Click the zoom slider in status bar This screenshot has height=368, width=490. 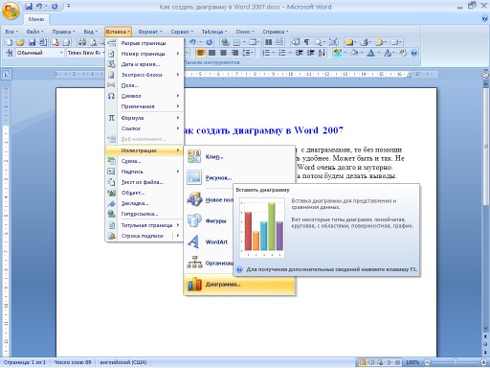pyautogui.click(x=455, y=362)
